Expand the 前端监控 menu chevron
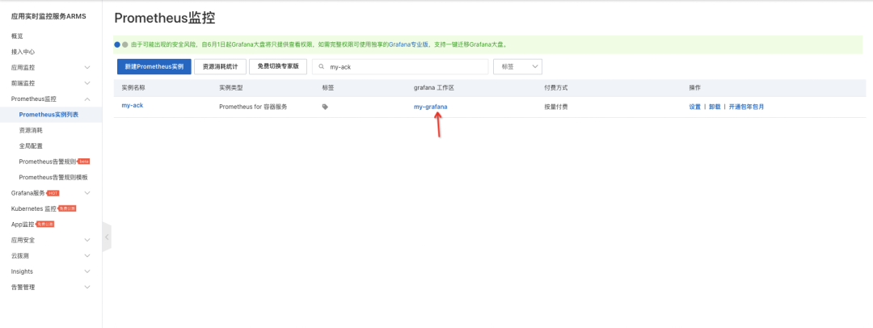873x328 pixels. (x=86, y=83)
